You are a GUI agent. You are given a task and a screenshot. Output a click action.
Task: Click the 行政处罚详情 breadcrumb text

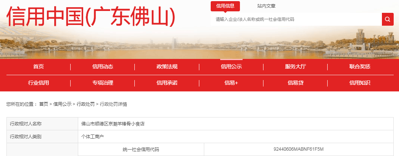click(114, 104)
